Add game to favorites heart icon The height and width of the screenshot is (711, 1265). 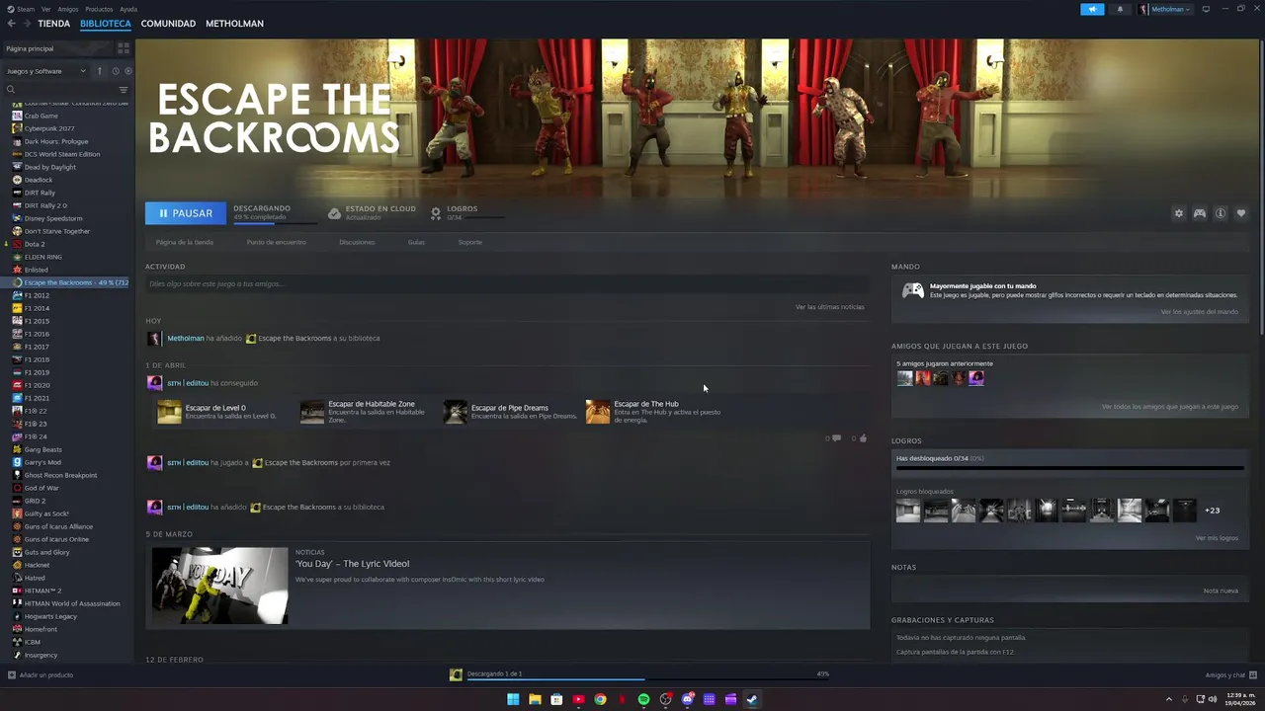tap(1241, 213)
